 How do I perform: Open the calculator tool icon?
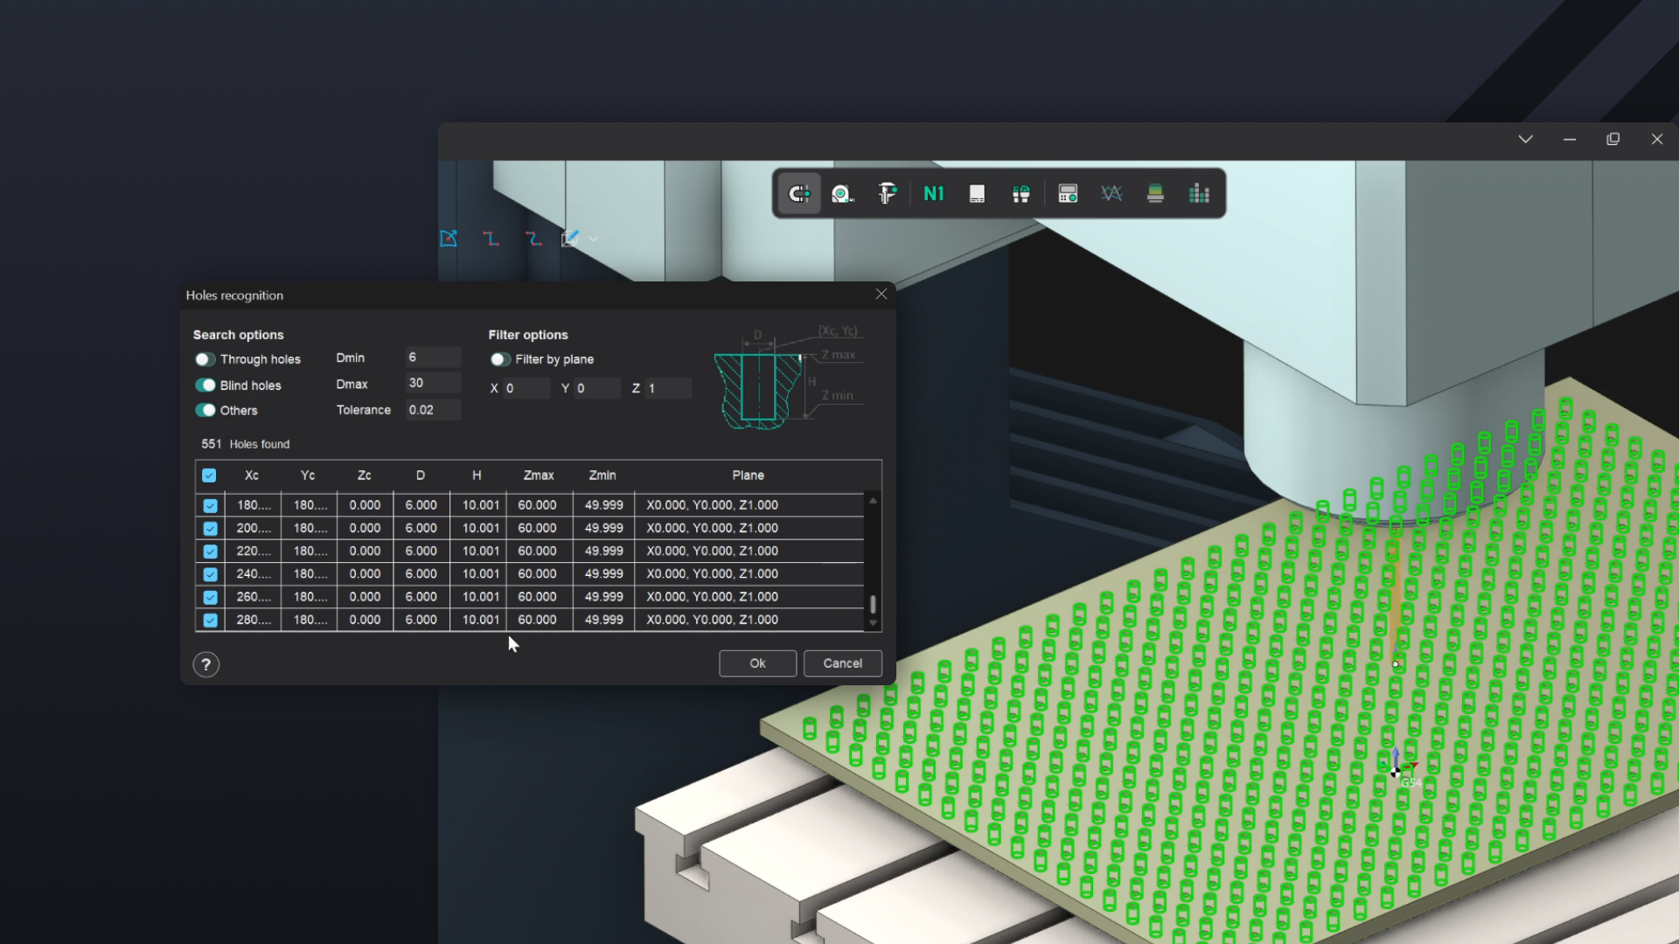tap(1067, 194)
